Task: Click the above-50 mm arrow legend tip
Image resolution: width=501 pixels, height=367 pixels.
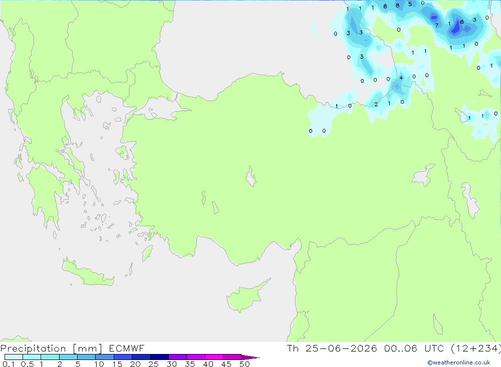Action: point(250,357)
